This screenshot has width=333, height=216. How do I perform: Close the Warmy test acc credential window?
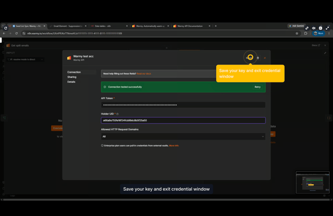tap(264, 58)
